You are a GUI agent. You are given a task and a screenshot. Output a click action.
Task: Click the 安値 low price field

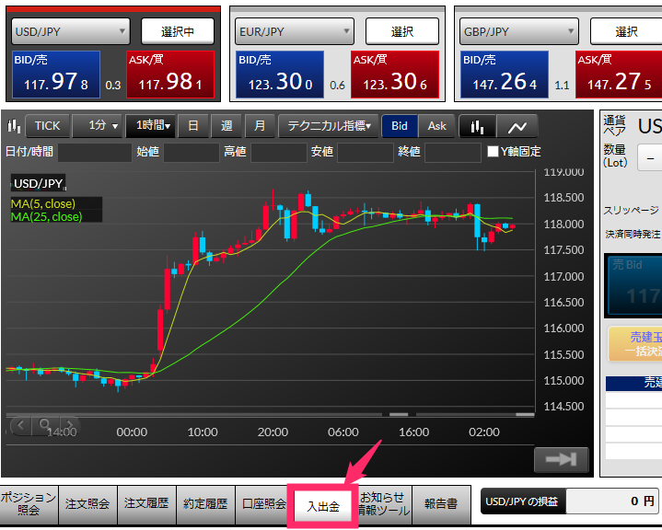pos(366,153)
